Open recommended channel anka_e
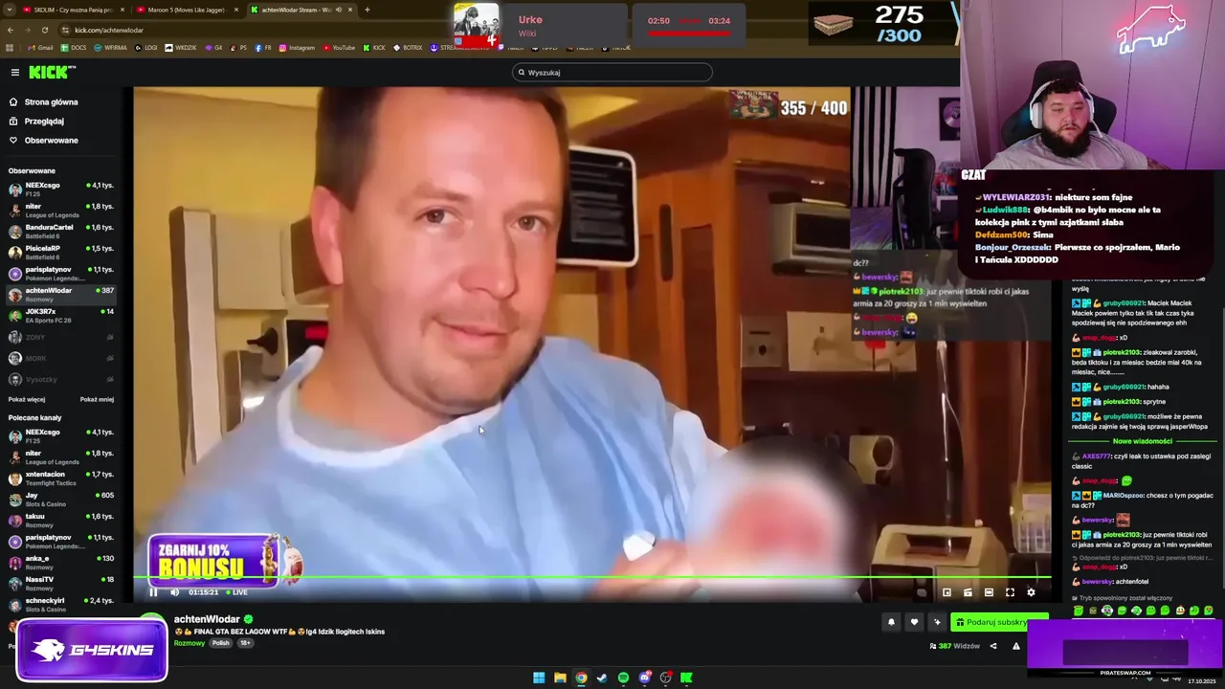The height and width of the screenshot is (689, 1225). (60, 562)
